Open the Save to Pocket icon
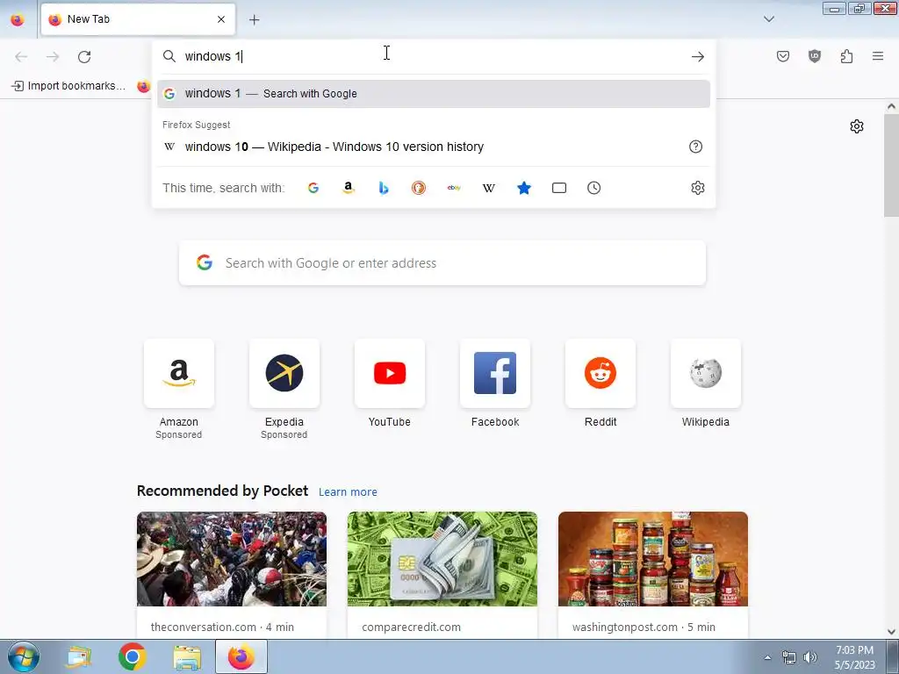The image size is (899, 674). (x=783, y=56)
